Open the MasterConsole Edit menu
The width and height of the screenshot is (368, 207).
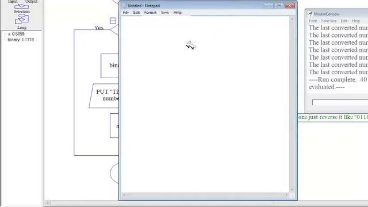tap(344, 21)
